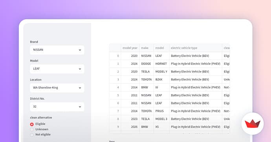This screenshot has width=271, height=142.
Task: Click the PRIUS model cell
Action: coord(161,111)
